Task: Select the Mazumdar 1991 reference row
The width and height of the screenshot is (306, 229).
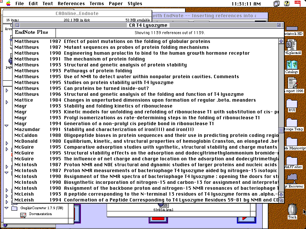Action: (x=145, y=129)
